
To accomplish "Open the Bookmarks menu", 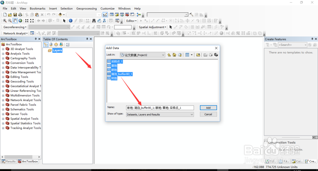I will [38, 9].
